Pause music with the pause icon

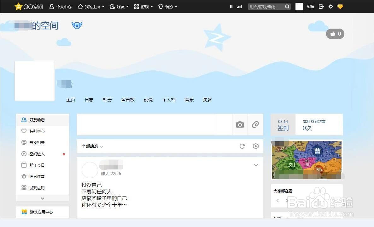pos(231,7)
